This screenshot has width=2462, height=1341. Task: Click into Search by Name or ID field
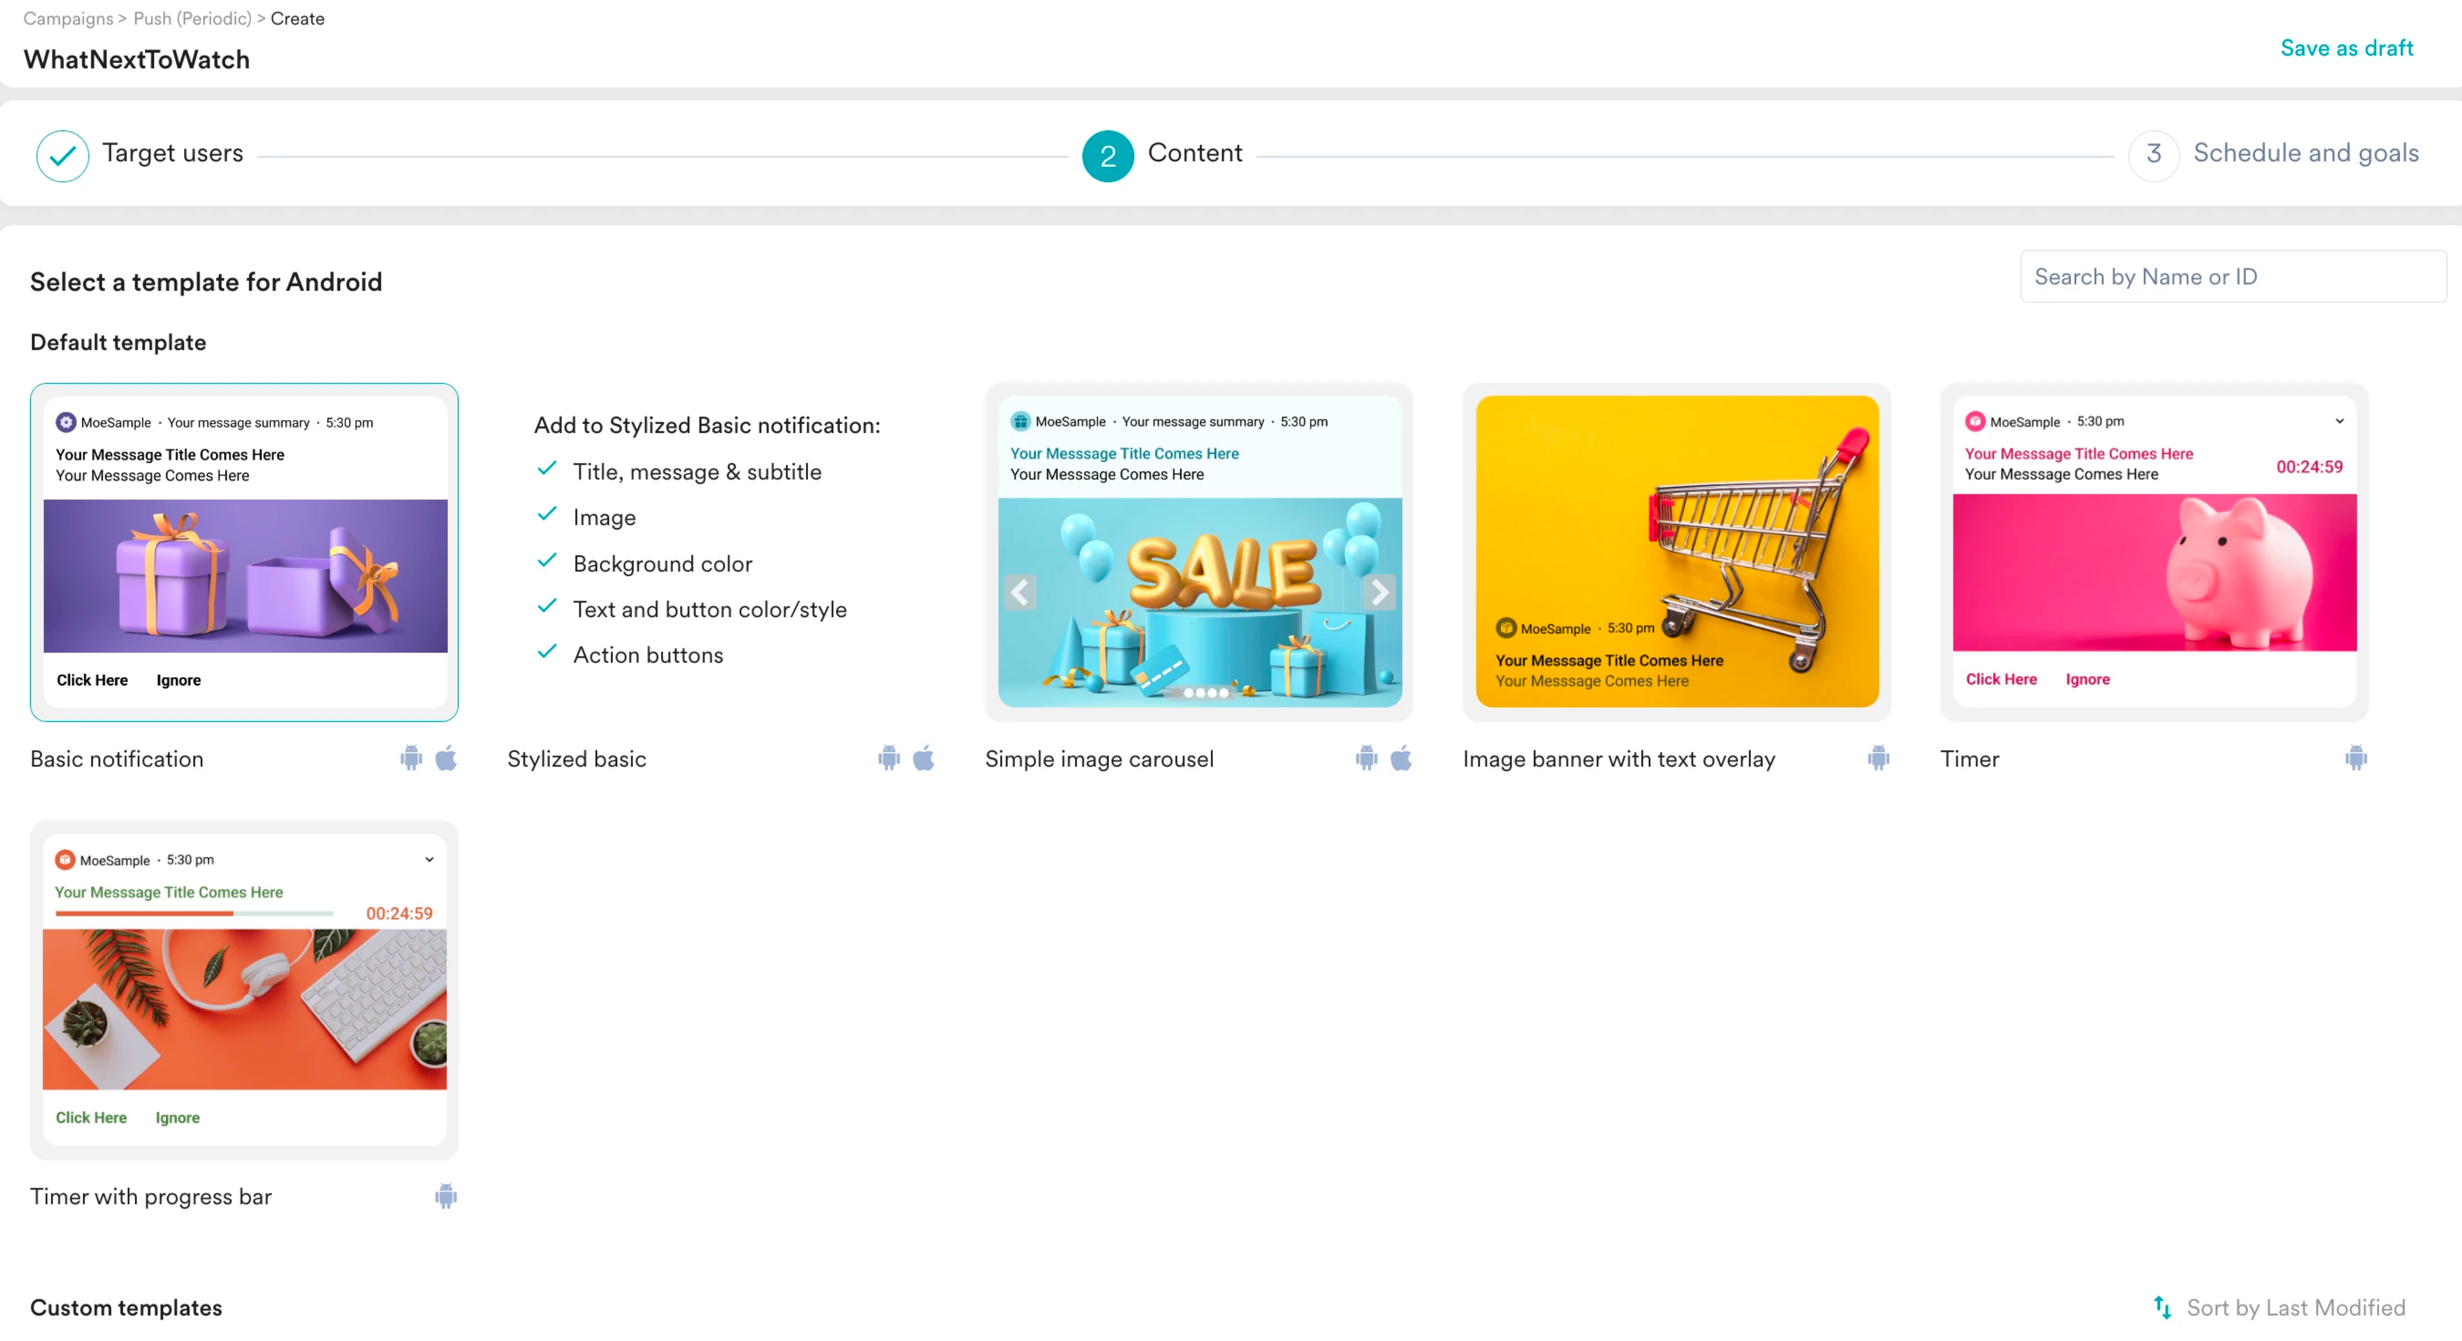(2233, 276)
